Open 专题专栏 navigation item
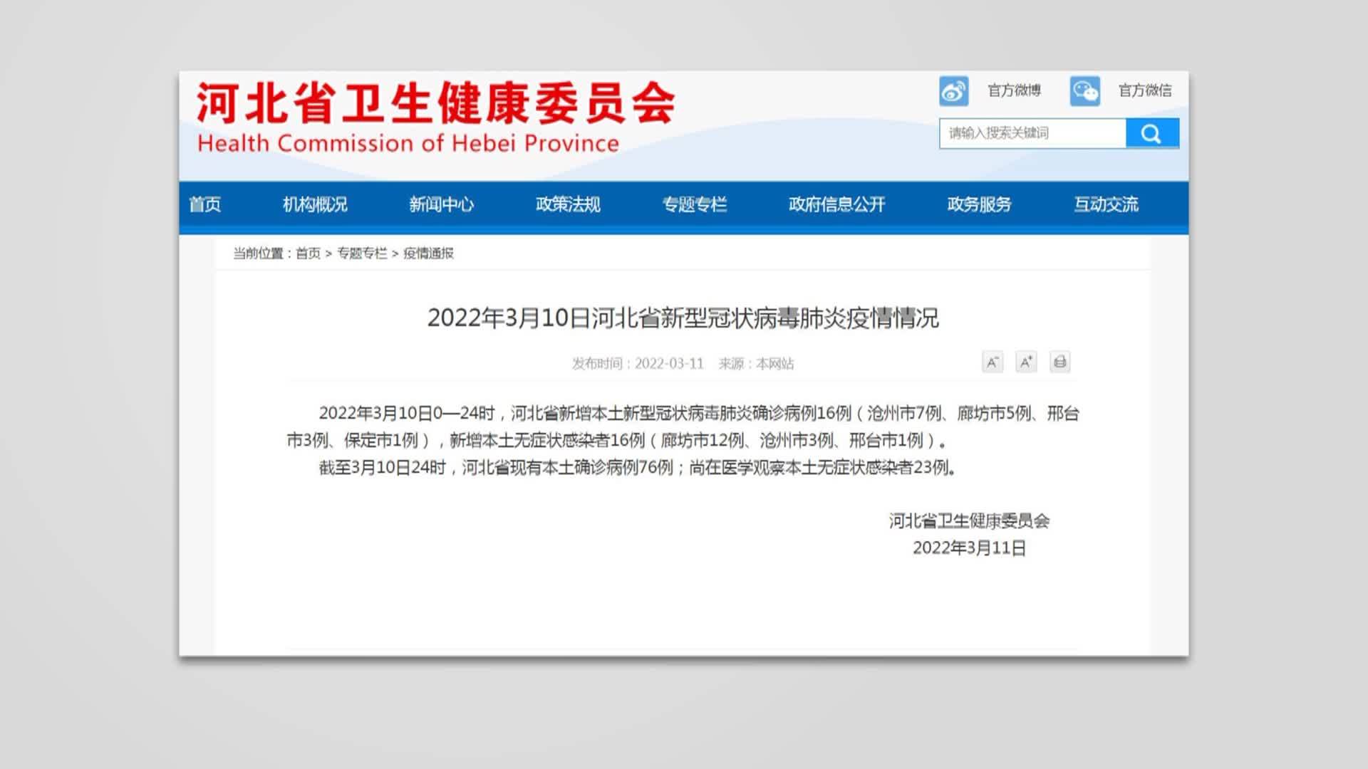This screenshot has width=1368, height=769. coord(695,205)
